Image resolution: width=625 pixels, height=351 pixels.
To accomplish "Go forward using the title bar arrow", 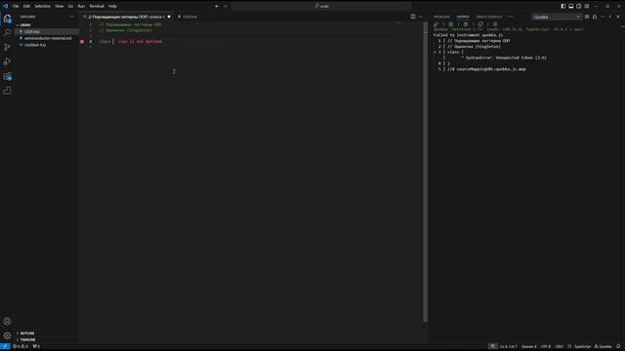I will (x=226, y=6).
